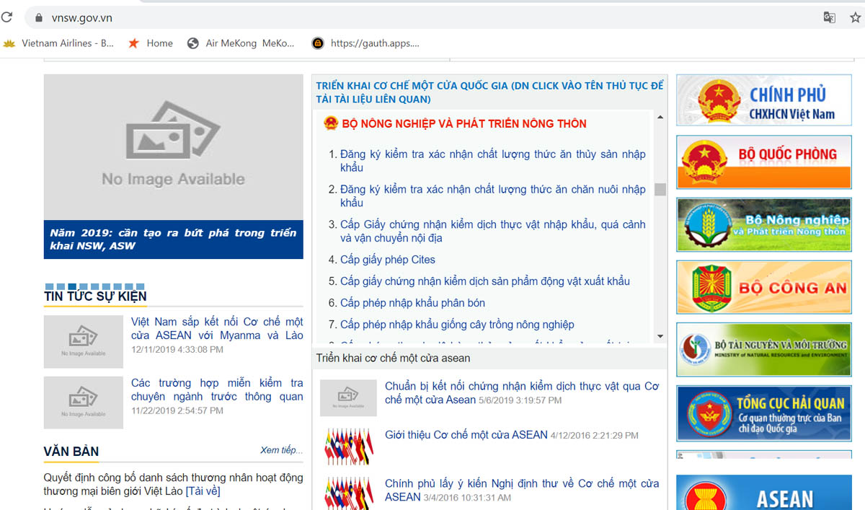Image resolution: width=865 pixels, height=510 pixels.
Task: Open Đăng ký kiểm tra thức ăn thủy sản link
Action: pyautogui.click(x=493, y=161)
